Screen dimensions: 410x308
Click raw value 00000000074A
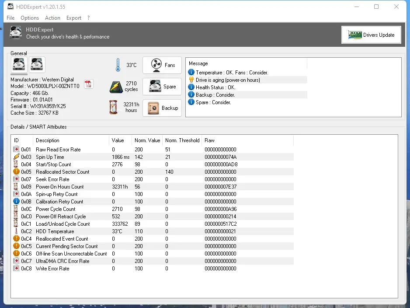220,157
